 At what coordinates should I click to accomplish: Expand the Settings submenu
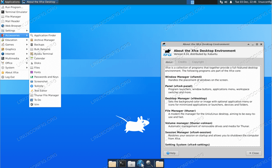pos(15,30)
